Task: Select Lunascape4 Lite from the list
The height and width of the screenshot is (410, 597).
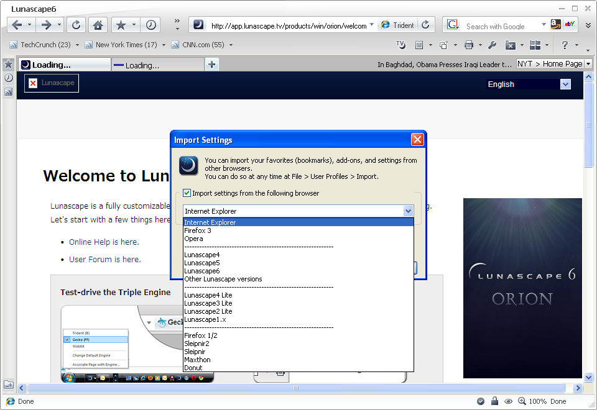Action: click(298, 295)
